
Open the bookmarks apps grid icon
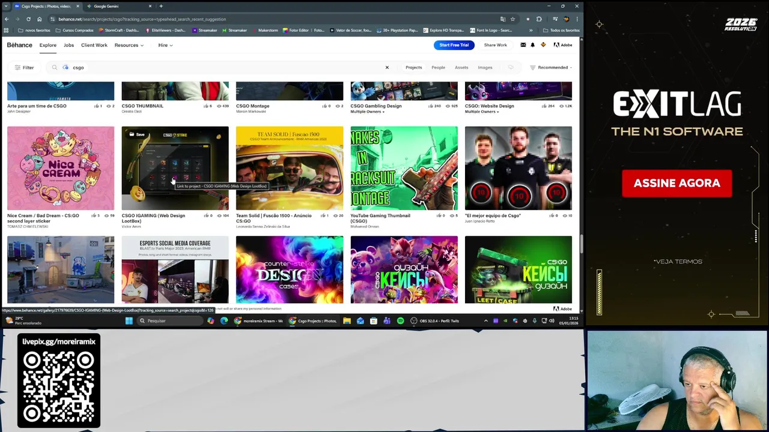[x=7, y=30]
